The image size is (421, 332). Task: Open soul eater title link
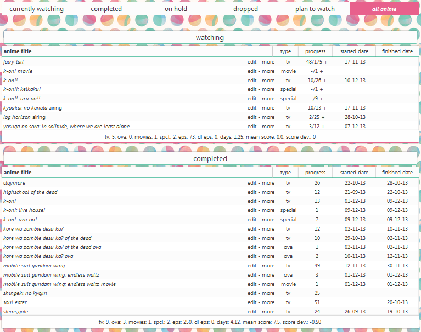[x=15, y=302]
